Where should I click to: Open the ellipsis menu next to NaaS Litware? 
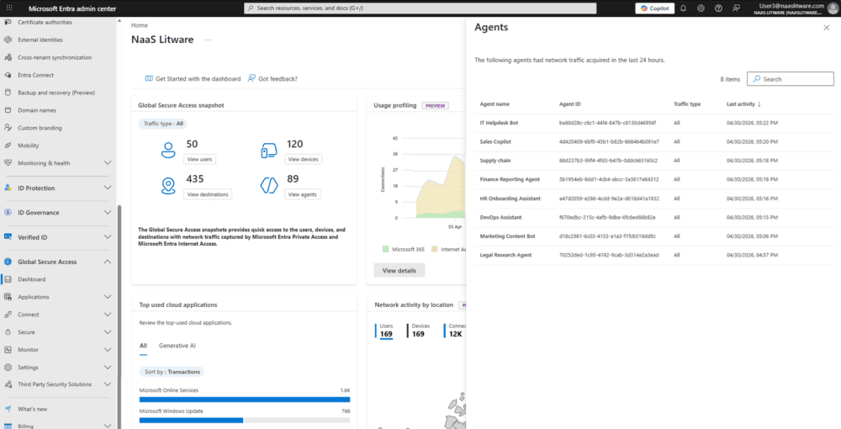click(x=208, y=40)
